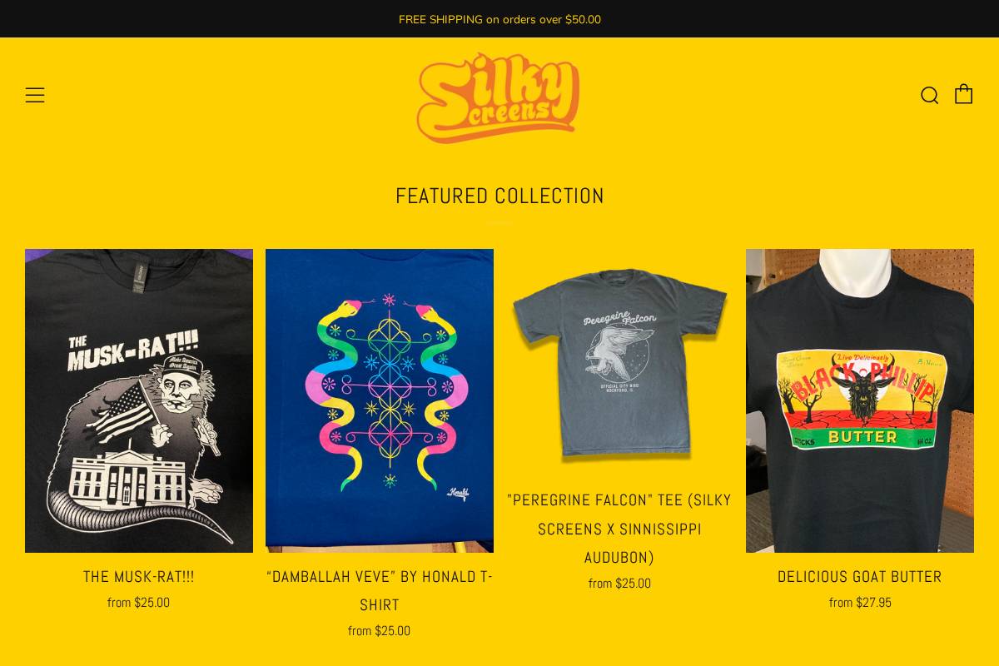Click DELICIOUS GOAT BUTTER product title

coord(860,576)
